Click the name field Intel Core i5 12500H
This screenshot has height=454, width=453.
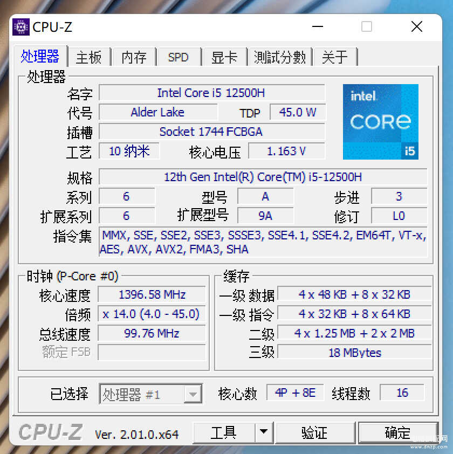[212, 93]
